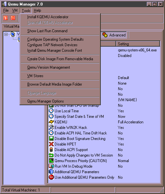
Task: Click the green arrow icon for Do Not Apply Changes
Action: 51,155
